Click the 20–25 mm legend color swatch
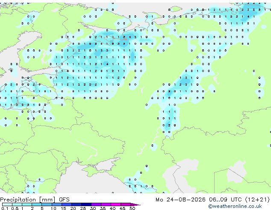 pos(77,204)
